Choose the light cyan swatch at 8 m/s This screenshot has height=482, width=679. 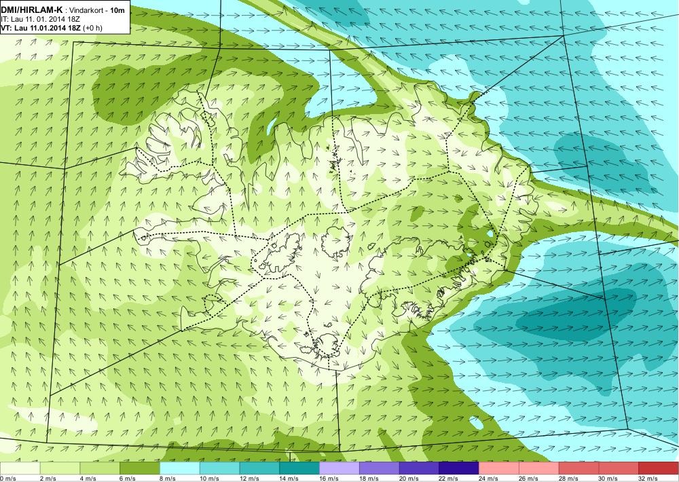pos(180,468)
